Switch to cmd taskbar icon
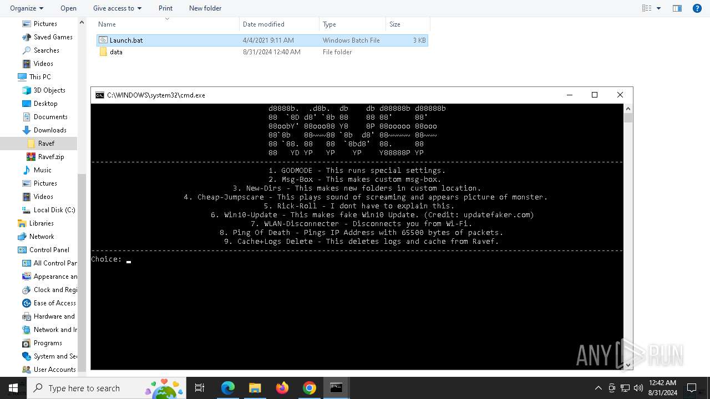 [x=336, y=388]
